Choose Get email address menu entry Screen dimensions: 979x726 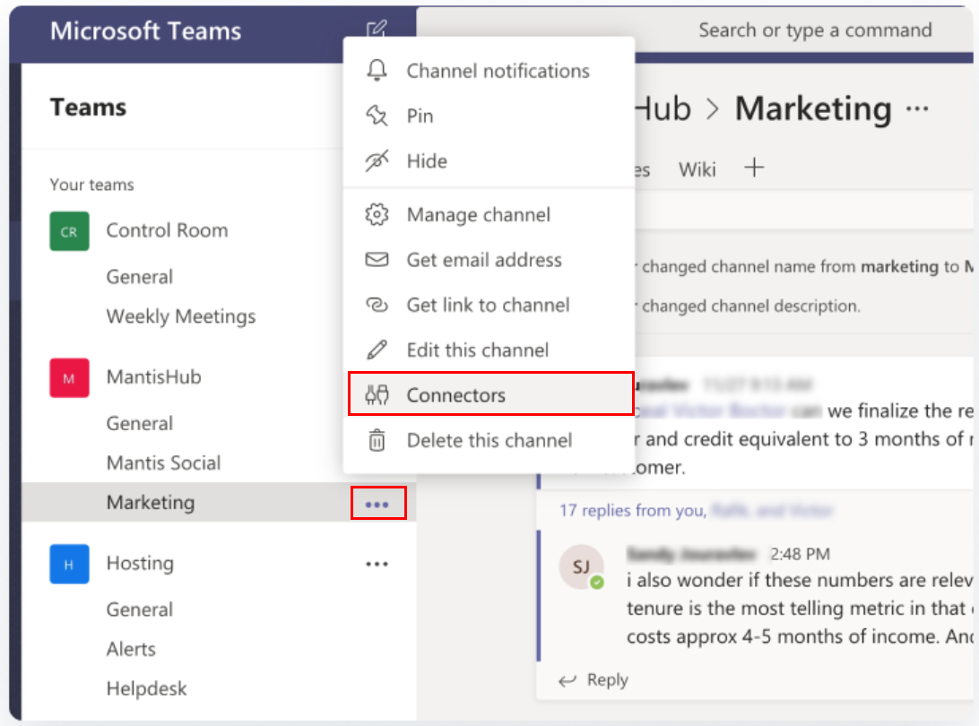(489, 260)
